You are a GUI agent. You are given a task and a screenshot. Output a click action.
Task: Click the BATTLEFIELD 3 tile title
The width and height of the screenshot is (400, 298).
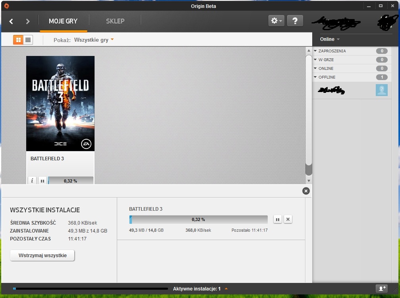[47, 159]
